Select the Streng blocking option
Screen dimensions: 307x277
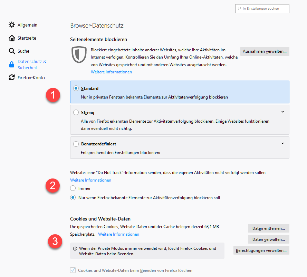click(76, 112)
